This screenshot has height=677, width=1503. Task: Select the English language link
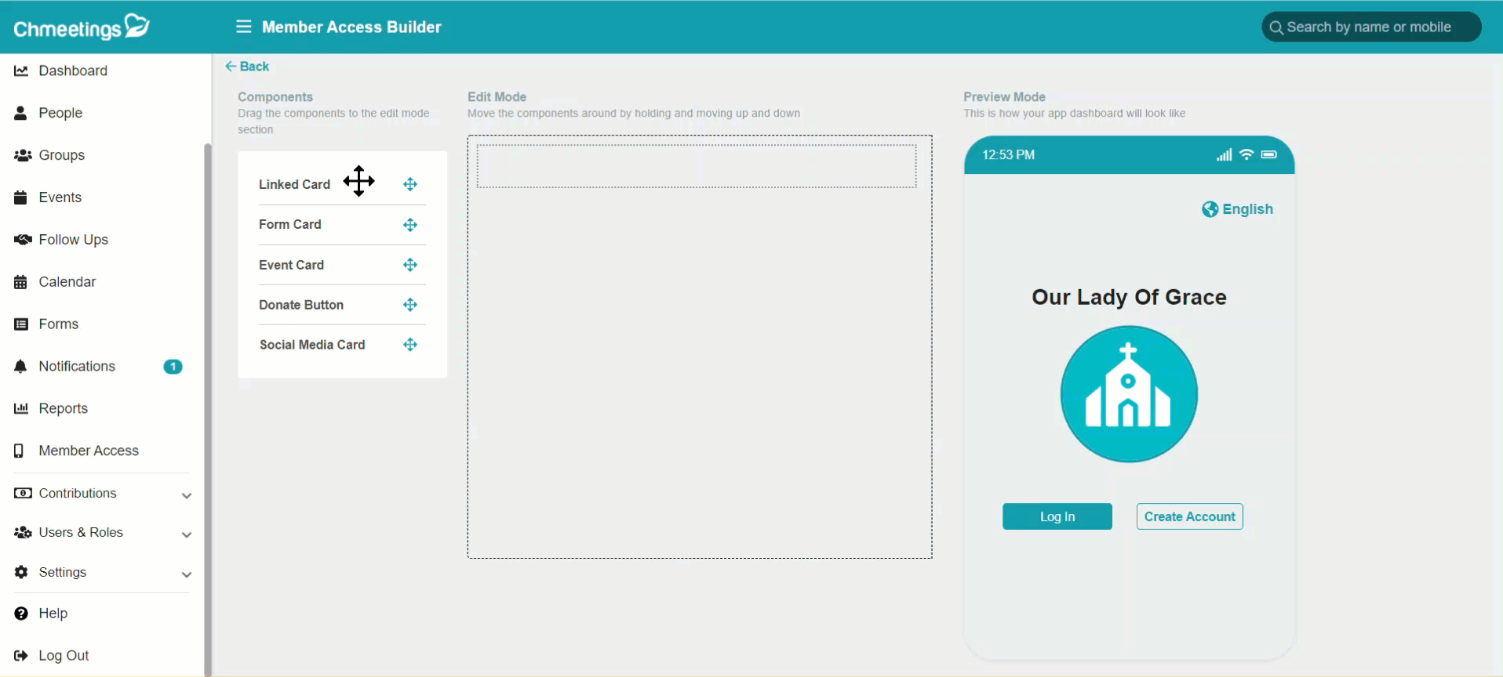tap(1247, 209)
